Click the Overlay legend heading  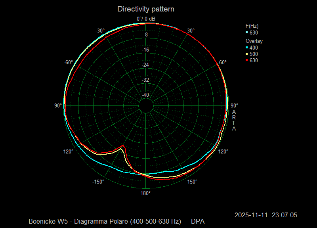(x=254, y=41)
